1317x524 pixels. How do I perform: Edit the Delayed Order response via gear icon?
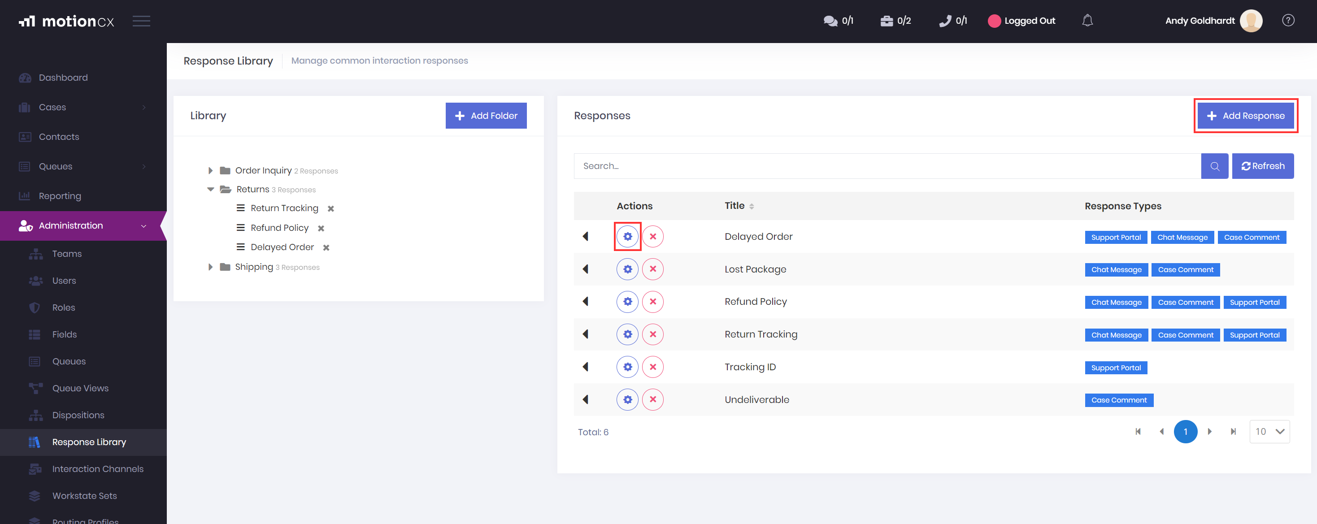click(x=627, y=237)
